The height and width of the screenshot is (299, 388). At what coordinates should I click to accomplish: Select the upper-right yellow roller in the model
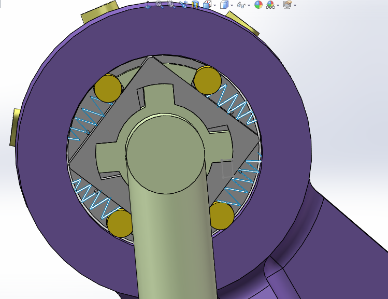click(207, 80)
